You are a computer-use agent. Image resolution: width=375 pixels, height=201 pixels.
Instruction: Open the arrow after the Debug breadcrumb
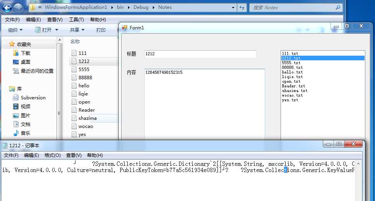153,8
